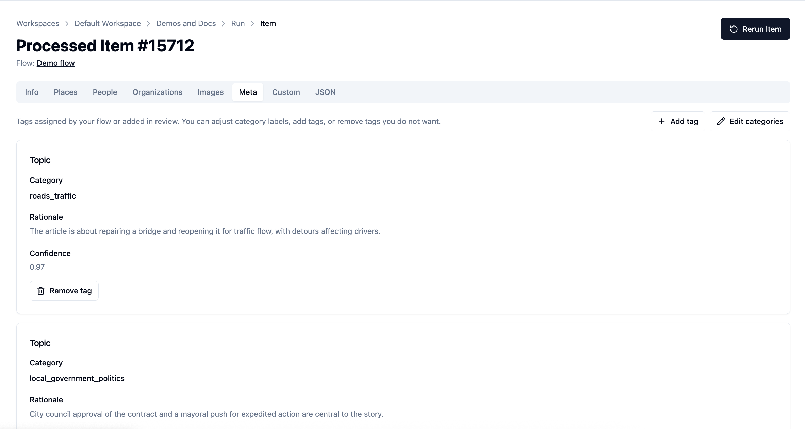The width and height of the screenshot is (805, 429).
Task: Open the Images tab
Action: click(211, 92)
